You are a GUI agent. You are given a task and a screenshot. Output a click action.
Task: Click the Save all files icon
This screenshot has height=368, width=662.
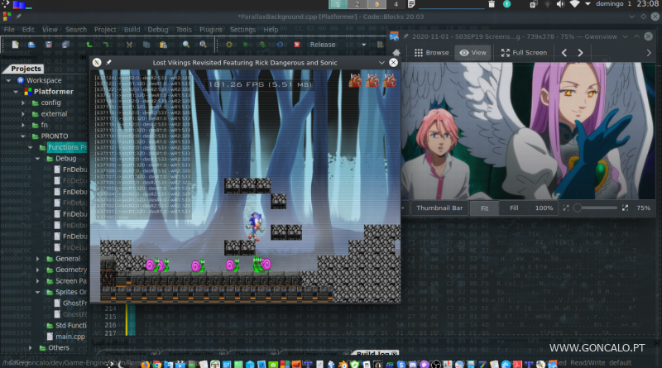[65, 45]
